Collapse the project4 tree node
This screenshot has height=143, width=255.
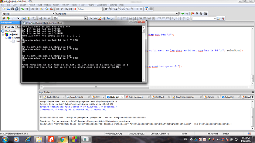click(3, 34)
